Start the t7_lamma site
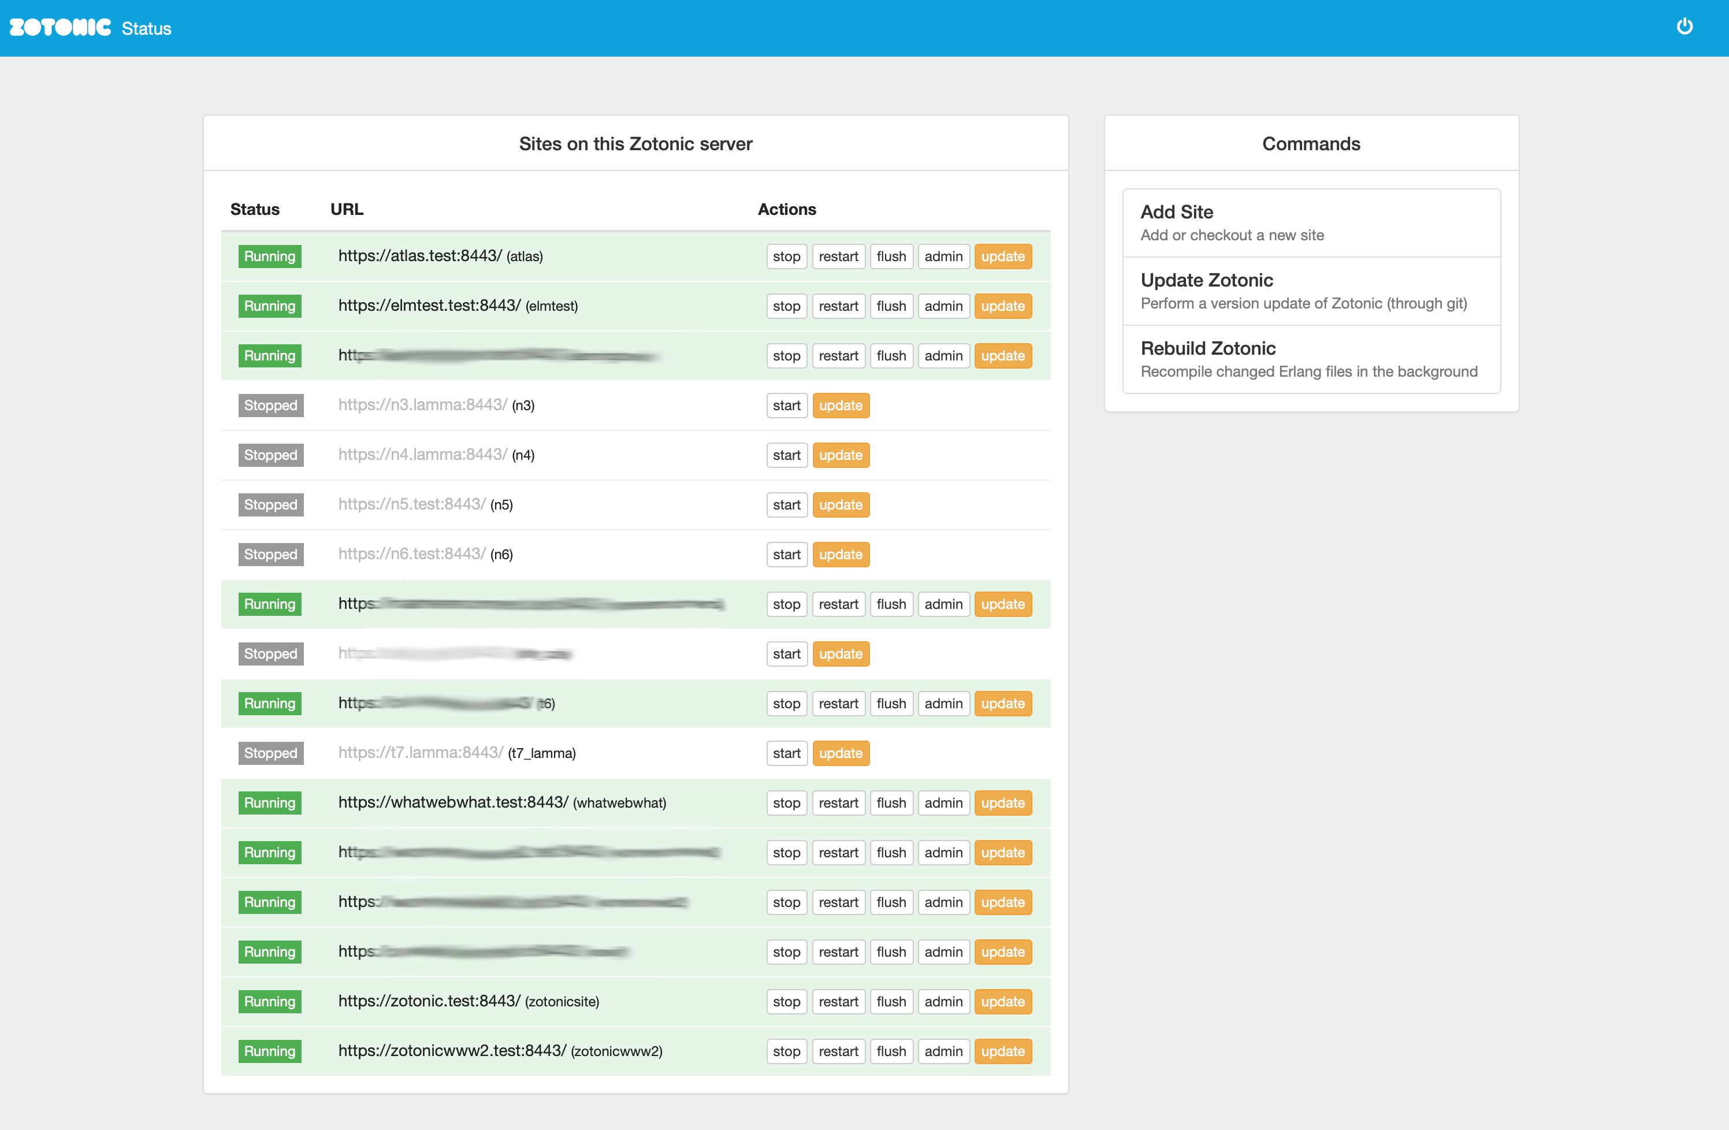This screenshot has width=1729, height=1130. [786, 753]
